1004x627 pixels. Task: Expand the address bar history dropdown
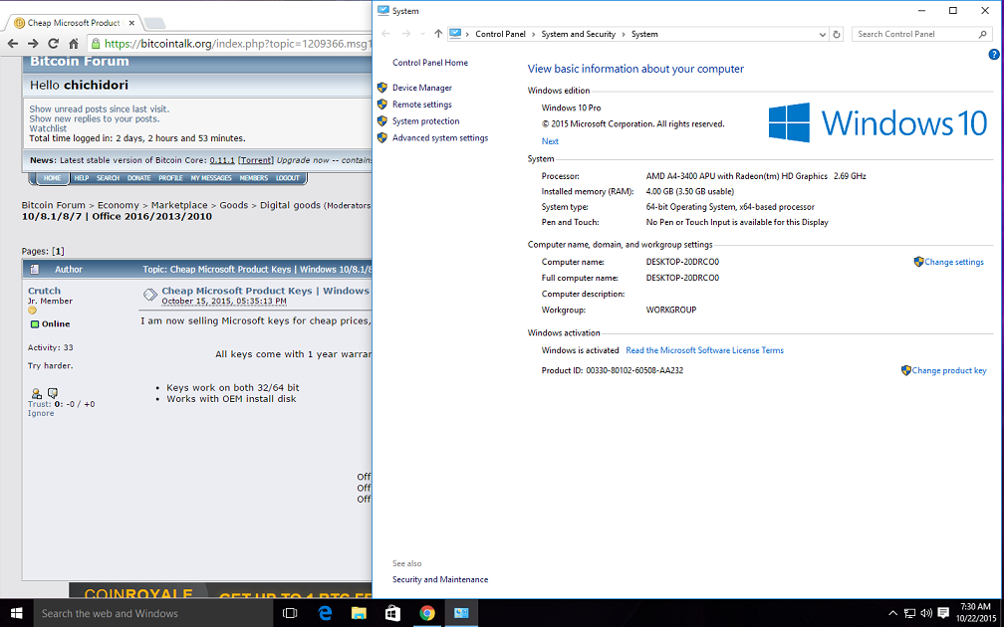pos(823,35)
